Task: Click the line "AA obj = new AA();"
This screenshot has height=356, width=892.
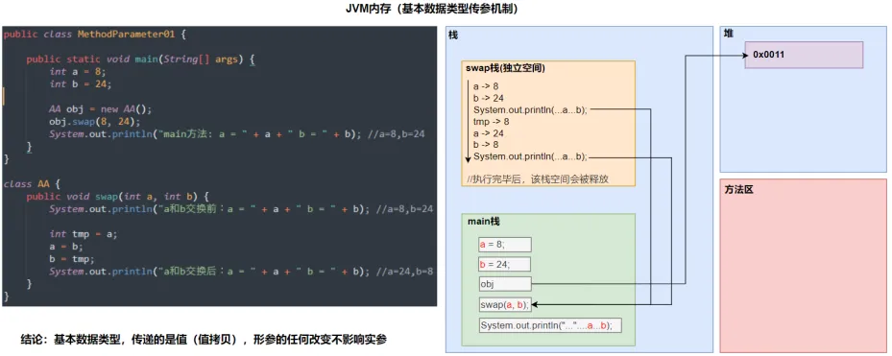Action: [x=100, y=109]
